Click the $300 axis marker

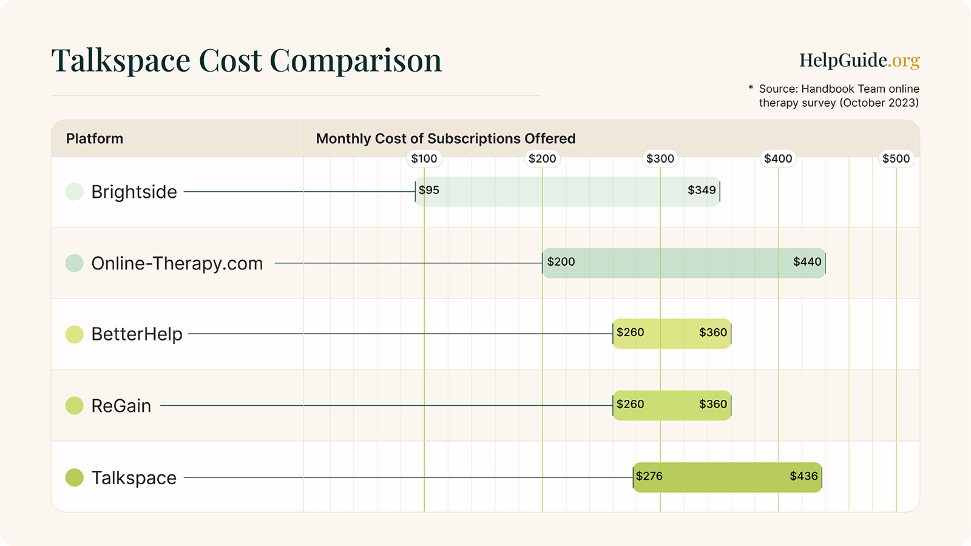click(x=660, y=159)
